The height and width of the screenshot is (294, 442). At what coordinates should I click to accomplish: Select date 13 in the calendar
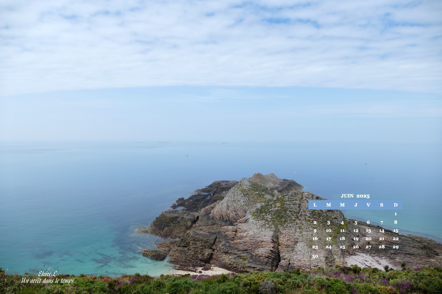click(368, 231)
